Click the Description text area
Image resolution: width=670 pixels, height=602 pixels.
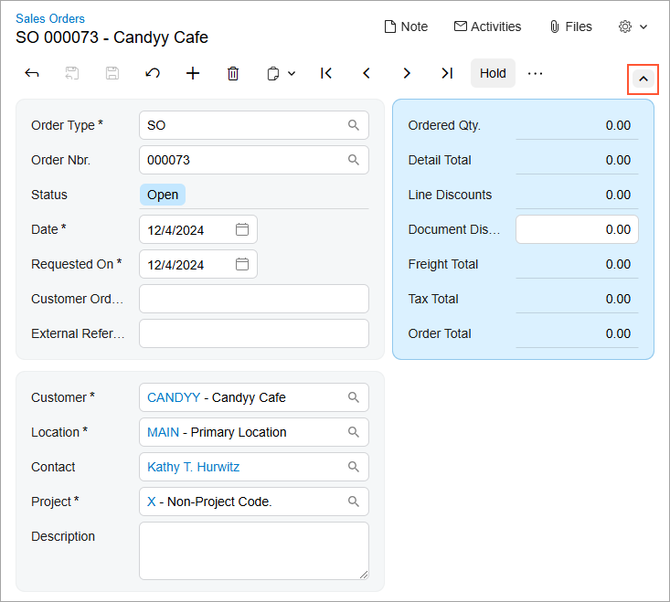[253, 550]
